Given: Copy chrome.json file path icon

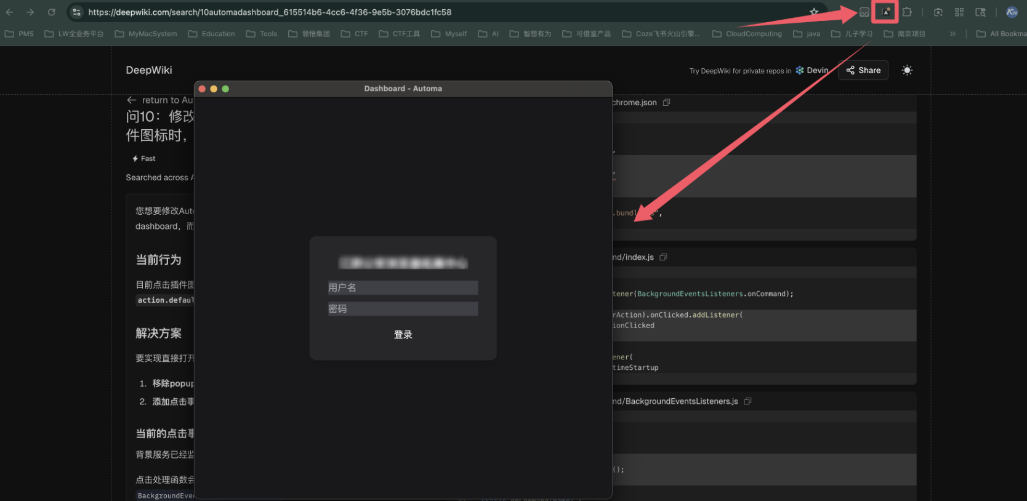Looking at the screenshot, I should coord(666,103).
